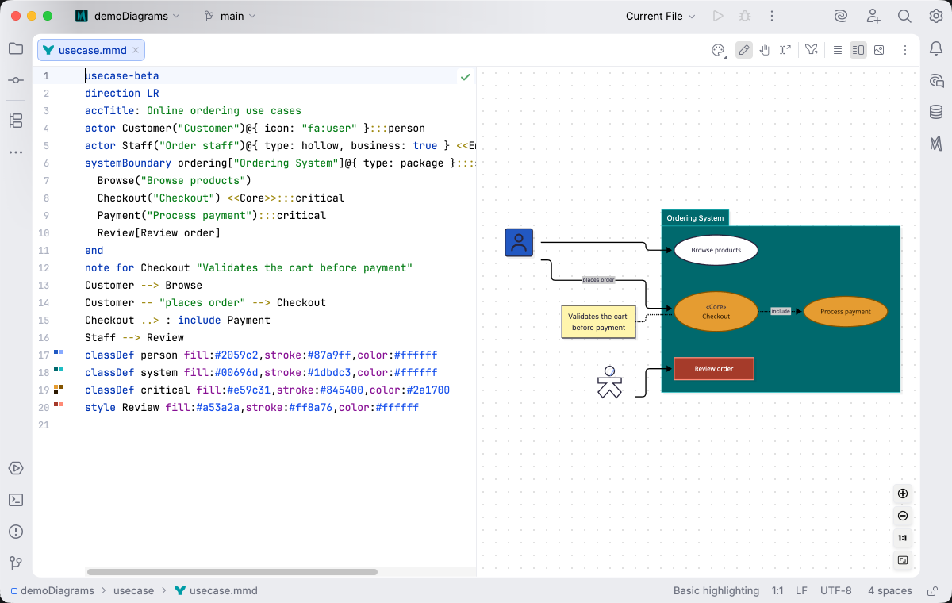Open the Git tool window
This screenshot has height=603, width=952.
pos(16,563)
